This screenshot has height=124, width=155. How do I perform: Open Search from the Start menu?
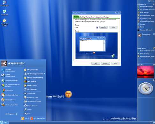point(28,110)
